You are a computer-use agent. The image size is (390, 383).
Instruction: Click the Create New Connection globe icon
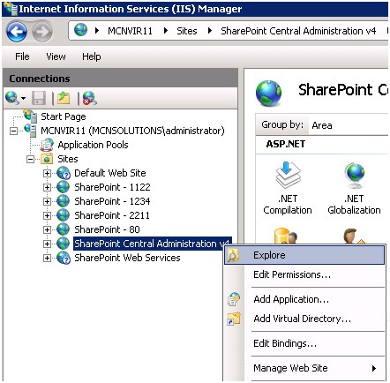(15, 98)
